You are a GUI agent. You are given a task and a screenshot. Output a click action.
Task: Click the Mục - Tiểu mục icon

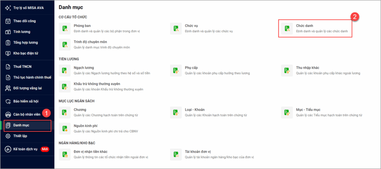(x=286, y=112)
